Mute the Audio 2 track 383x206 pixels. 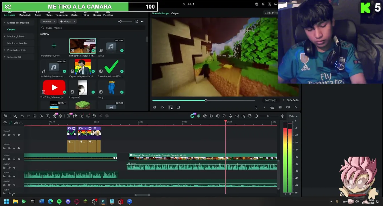[x=9, y=176]
